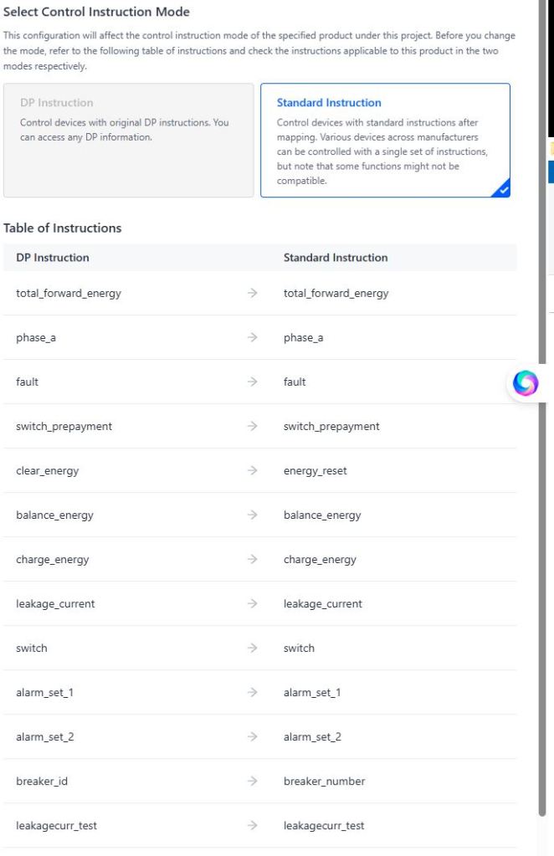The image size is (554, 856).
Task: Click the arrow icon beside breaker_id
Action: [x=253, y=782]
